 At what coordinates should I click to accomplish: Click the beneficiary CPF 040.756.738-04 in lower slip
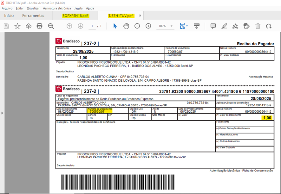pyautogui.click(x=198, y=103)
